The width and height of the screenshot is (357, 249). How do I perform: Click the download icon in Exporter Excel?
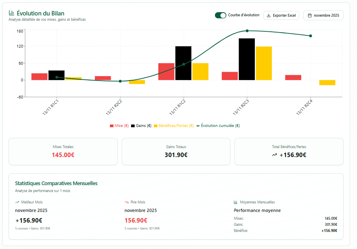click(269, 15)
